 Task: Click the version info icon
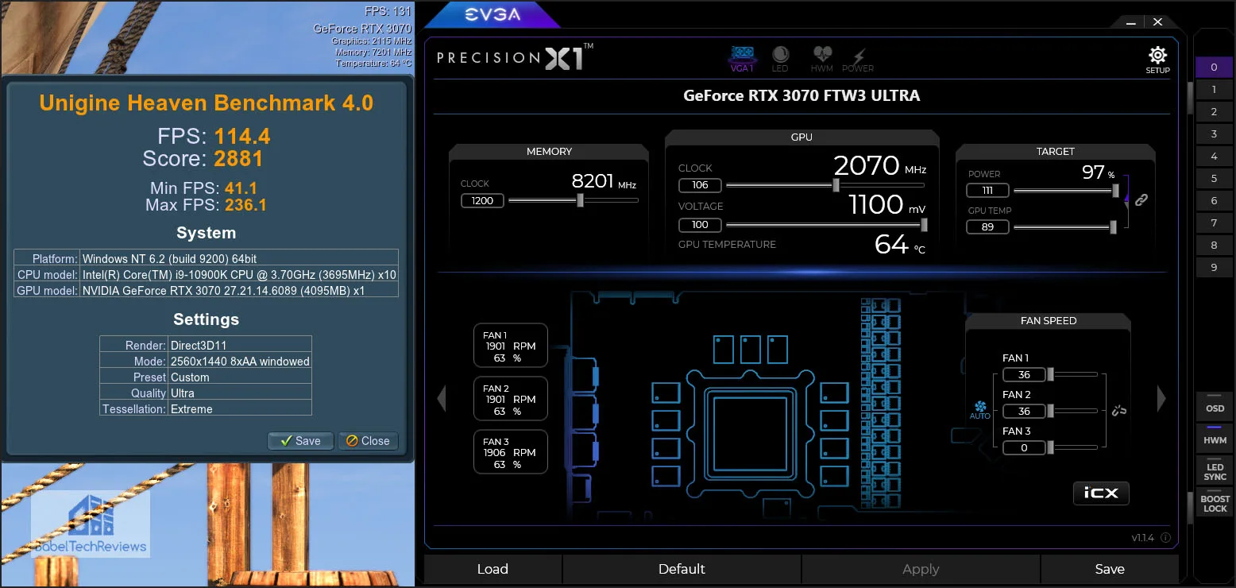click(1165, 538)
